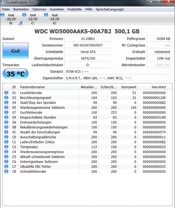Click the serial number WD-WCASY5835937 field
This screenshot has height=208, width=175.
(x=88, y=45)
